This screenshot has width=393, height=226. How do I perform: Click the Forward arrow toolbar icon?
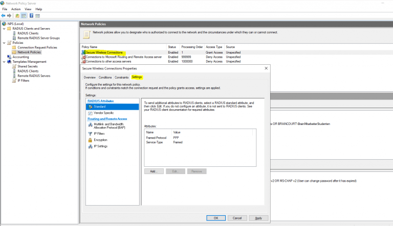9,16
